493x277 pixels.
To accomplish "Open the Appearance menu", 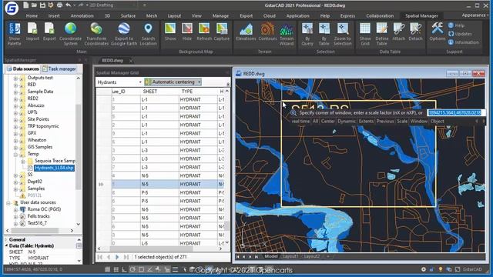I will pyautogui.click(x=475, y=15).
